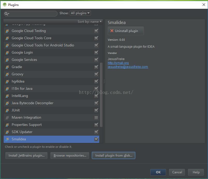Uncheck Google Cloud Tools Core checkbox
Viewport: 208px width, 179px height.
(96, 38)
